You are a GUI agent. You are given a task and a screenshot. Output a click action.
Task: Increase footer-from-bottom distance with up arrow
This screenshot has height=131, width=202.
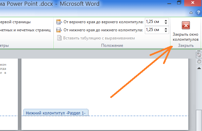coord(166,28)
